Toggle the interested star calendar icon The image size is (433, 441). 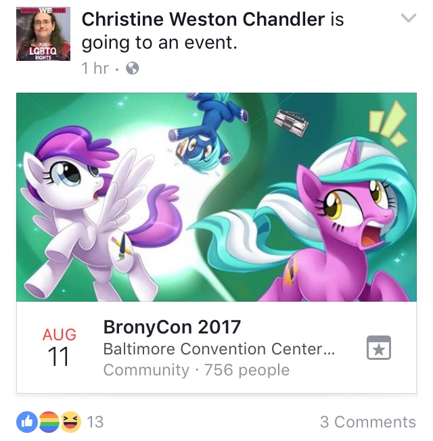pyautogui.click(x=379, y=348)
